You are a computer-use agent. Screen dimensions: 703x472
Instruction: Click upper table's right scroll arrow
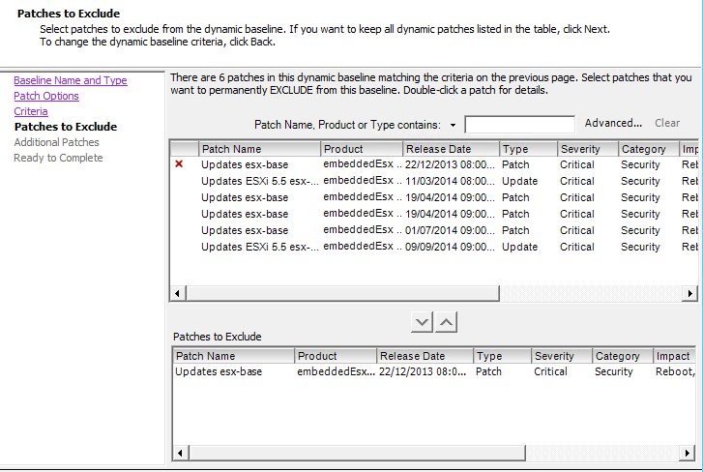691,293
